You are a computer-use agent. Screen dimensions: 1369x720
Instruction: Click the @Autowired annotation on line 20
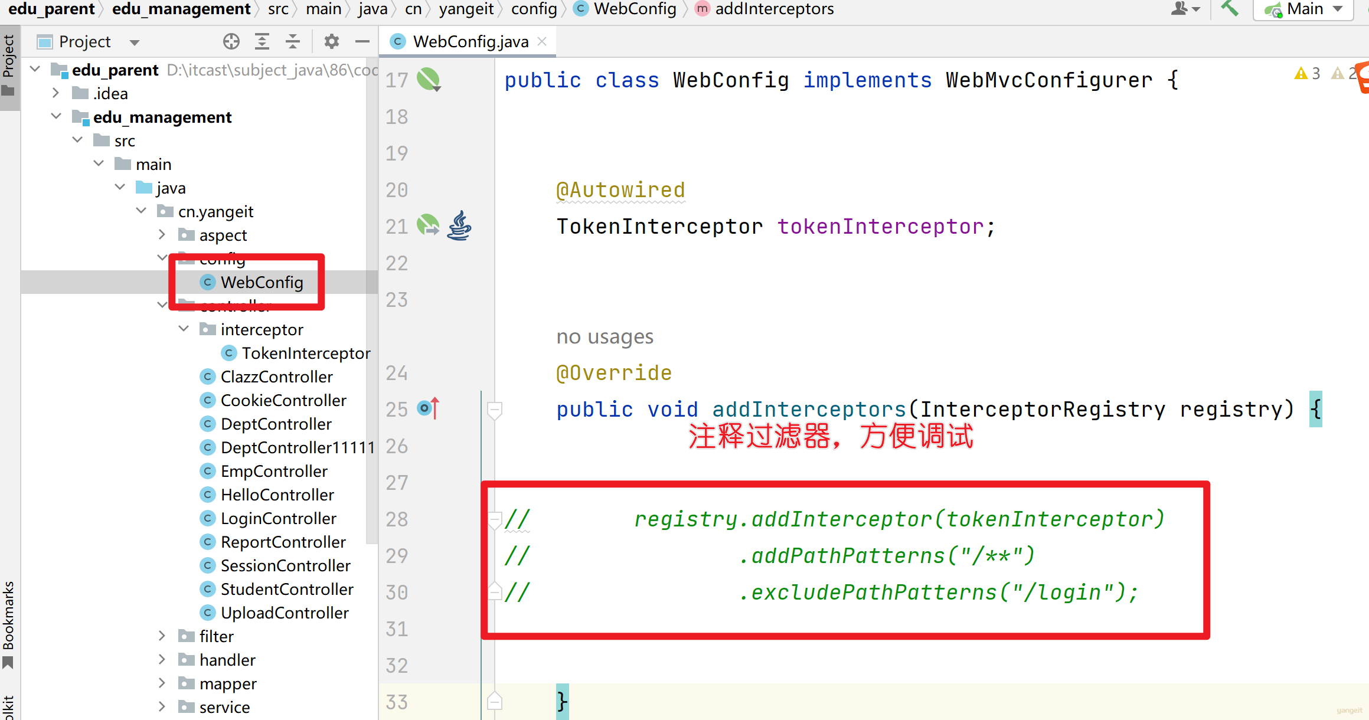click(x=620, y=190)
